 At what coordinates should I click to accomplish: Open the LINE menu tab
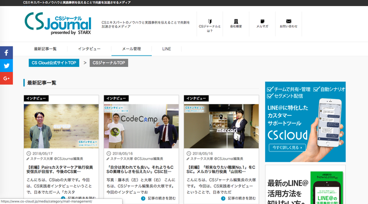[x=167, y=49]
